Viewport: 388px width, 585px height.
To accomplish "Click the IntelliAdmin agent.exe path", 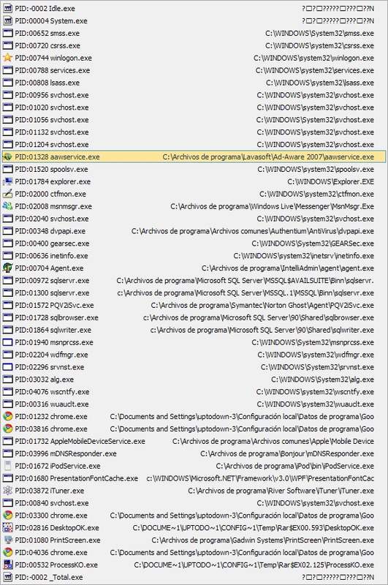I will tap(288, 268).
